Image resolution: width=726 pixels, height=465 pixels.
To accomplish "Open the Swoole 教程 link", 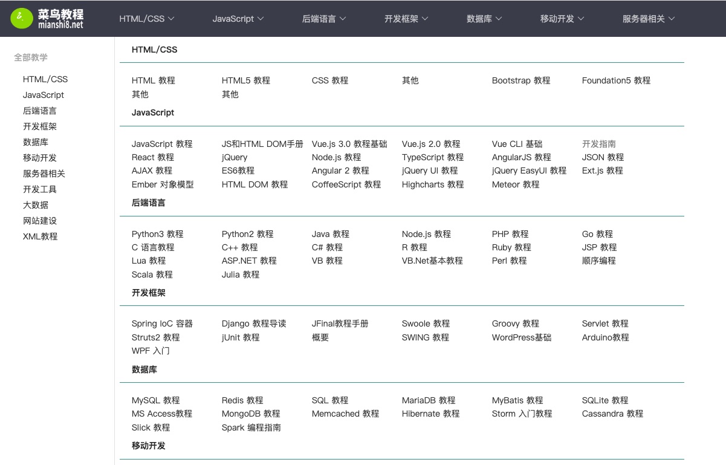I will click(x=426, y=324).
